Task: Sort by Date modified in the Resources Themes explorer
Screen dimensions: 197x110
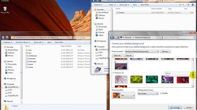Action: [x=66, y=46]
